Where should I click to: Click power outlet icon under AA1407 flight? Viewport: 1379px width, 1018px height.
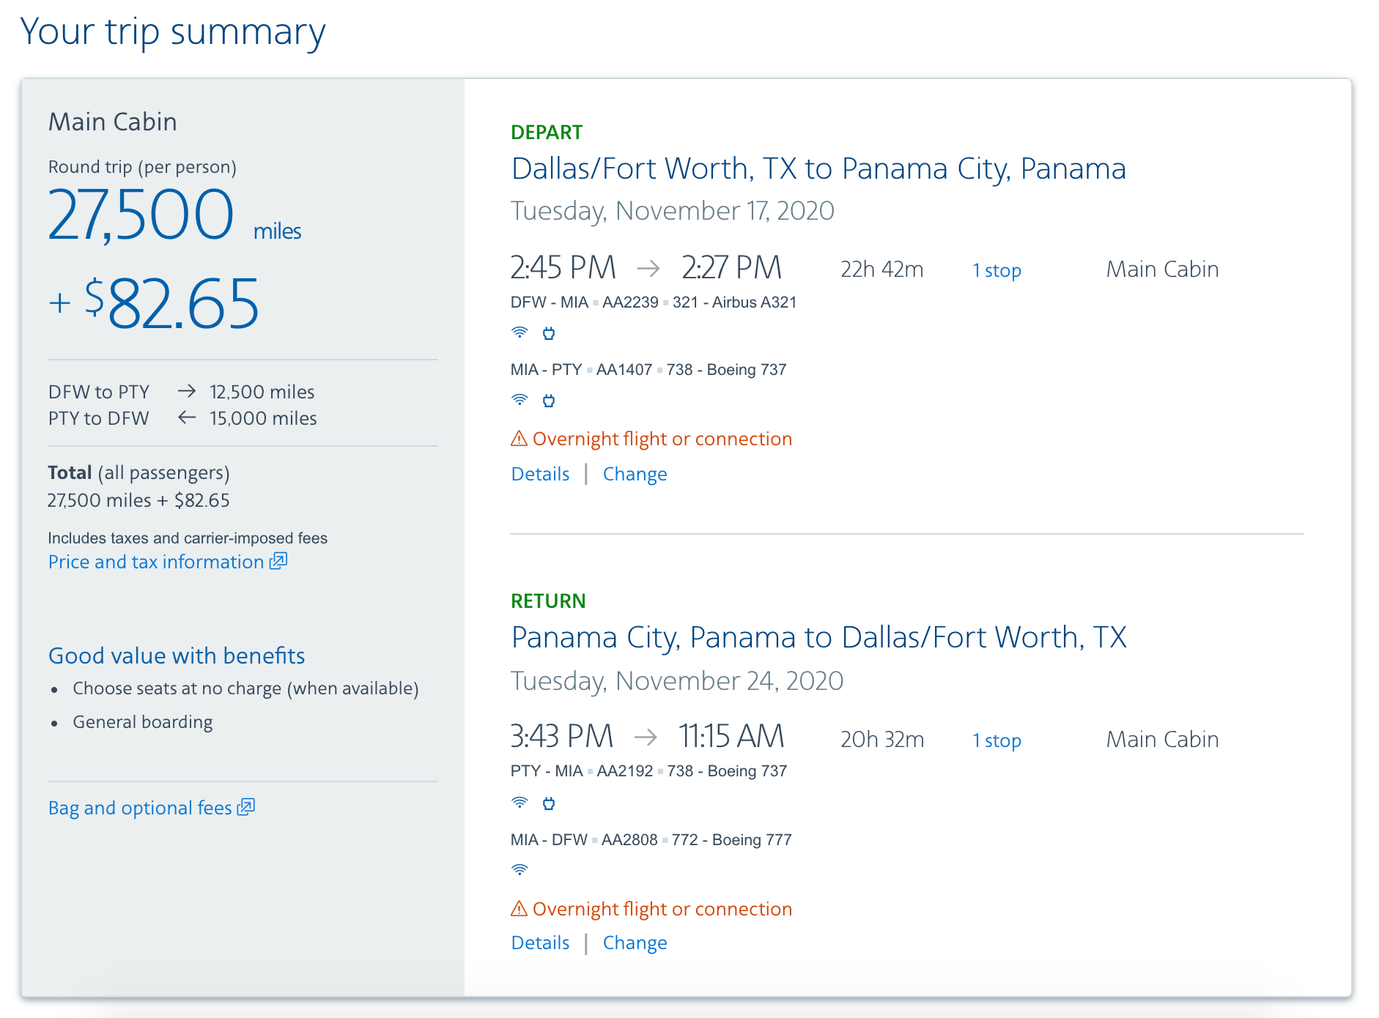(549, 401)
